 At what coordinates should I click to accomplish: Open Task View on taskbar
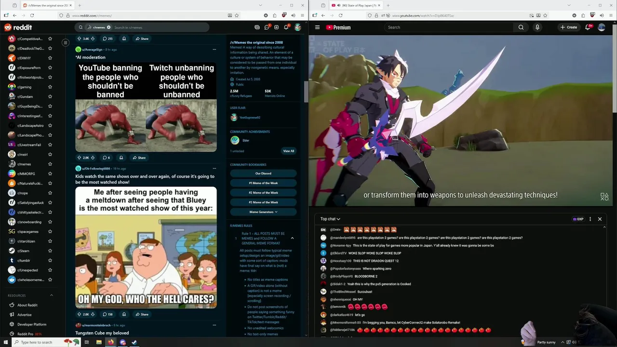point(87,342)
